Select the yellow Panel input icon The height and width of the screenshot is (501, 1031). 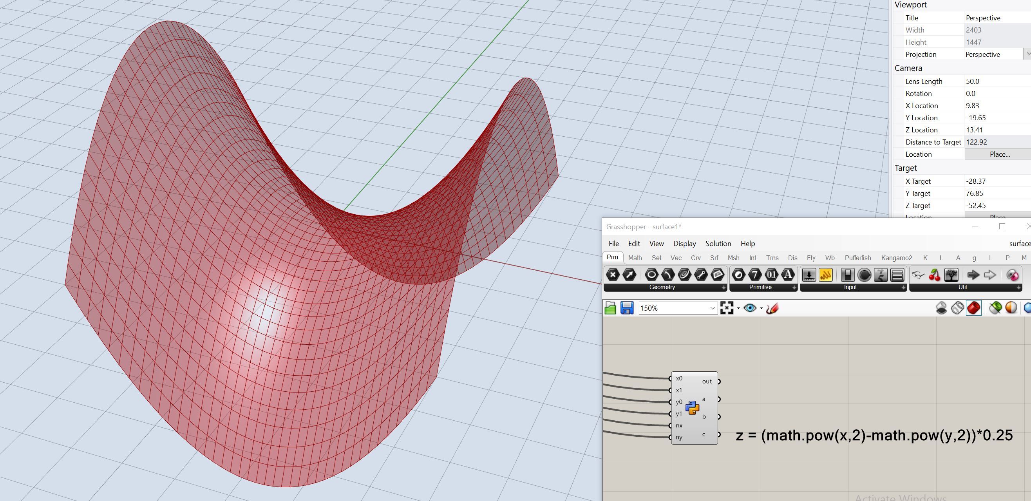(825, 275)
